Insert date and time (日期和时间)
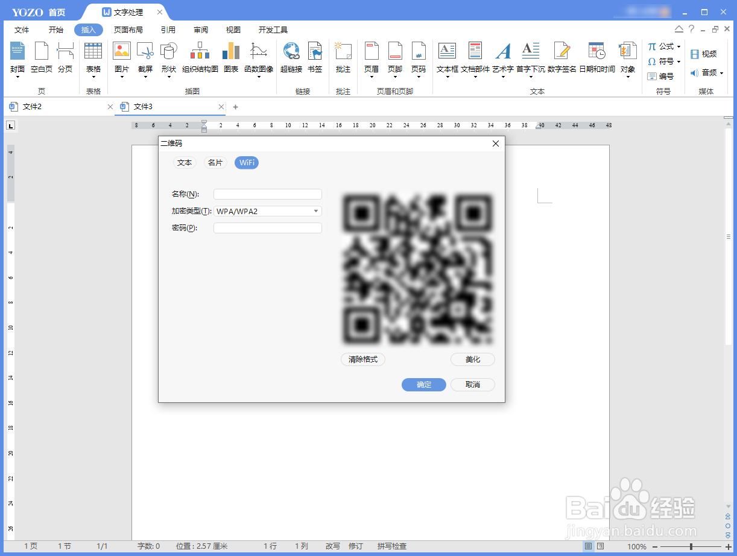 [597, 59]
